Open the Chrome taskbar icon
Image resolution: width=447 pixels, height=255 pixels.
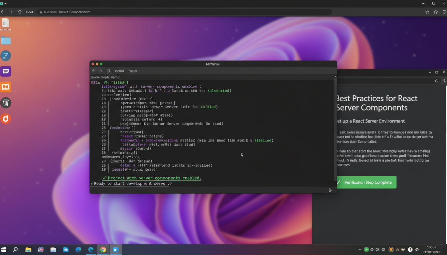pyautogui.click(x=103, y=250)
